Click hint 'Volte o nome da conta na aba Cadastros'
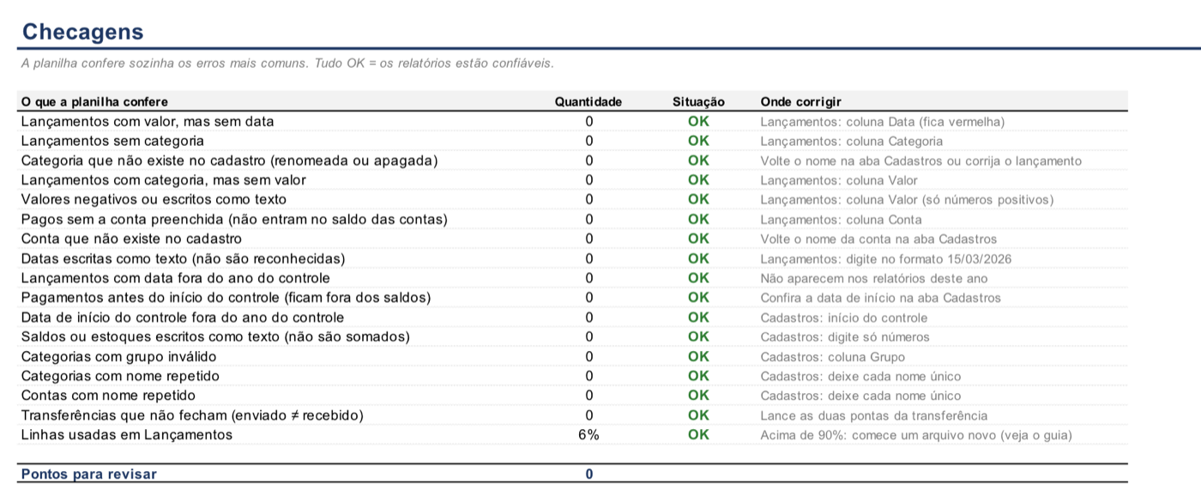Screen dimensions: 1201x484 click(878, 239)
